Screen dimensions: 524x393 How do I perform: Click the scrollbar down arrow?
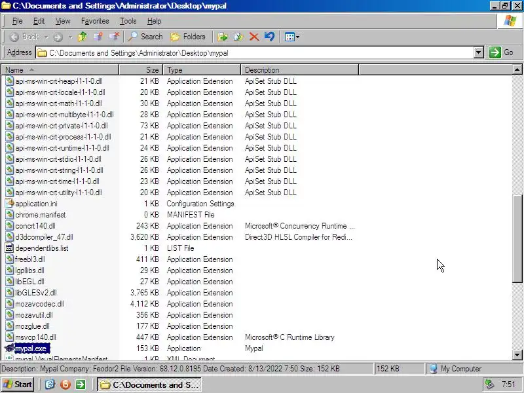[x=517, y=355]
